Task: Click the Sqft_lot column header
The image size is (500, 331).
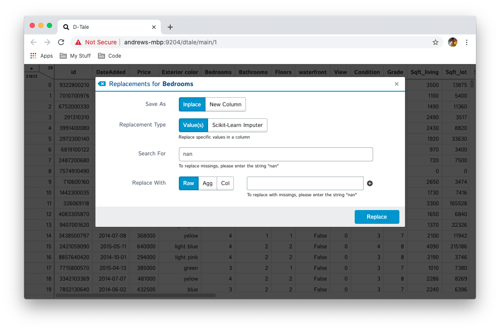Action: click(x=456, y=72)
